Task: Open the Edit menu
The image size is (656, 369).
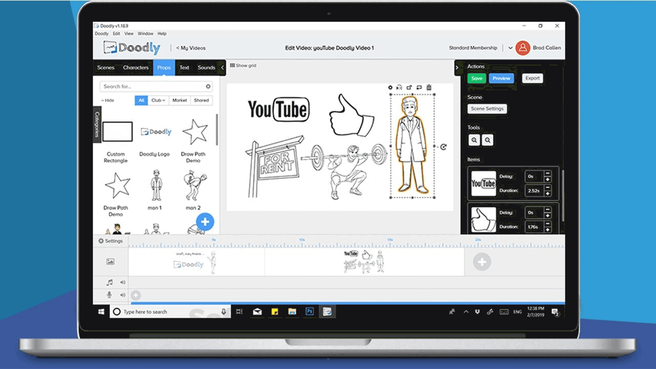Action: [x=116, y=33]
